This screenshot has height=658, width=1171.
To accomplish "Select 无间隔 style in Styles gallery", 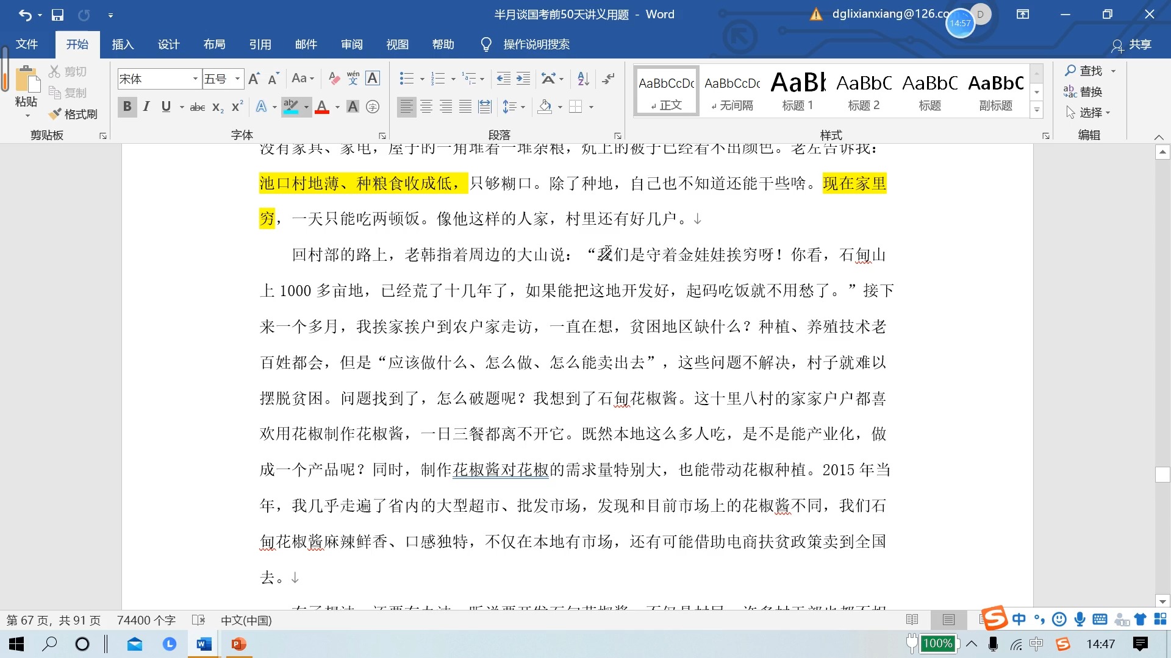I will (731, 91).
